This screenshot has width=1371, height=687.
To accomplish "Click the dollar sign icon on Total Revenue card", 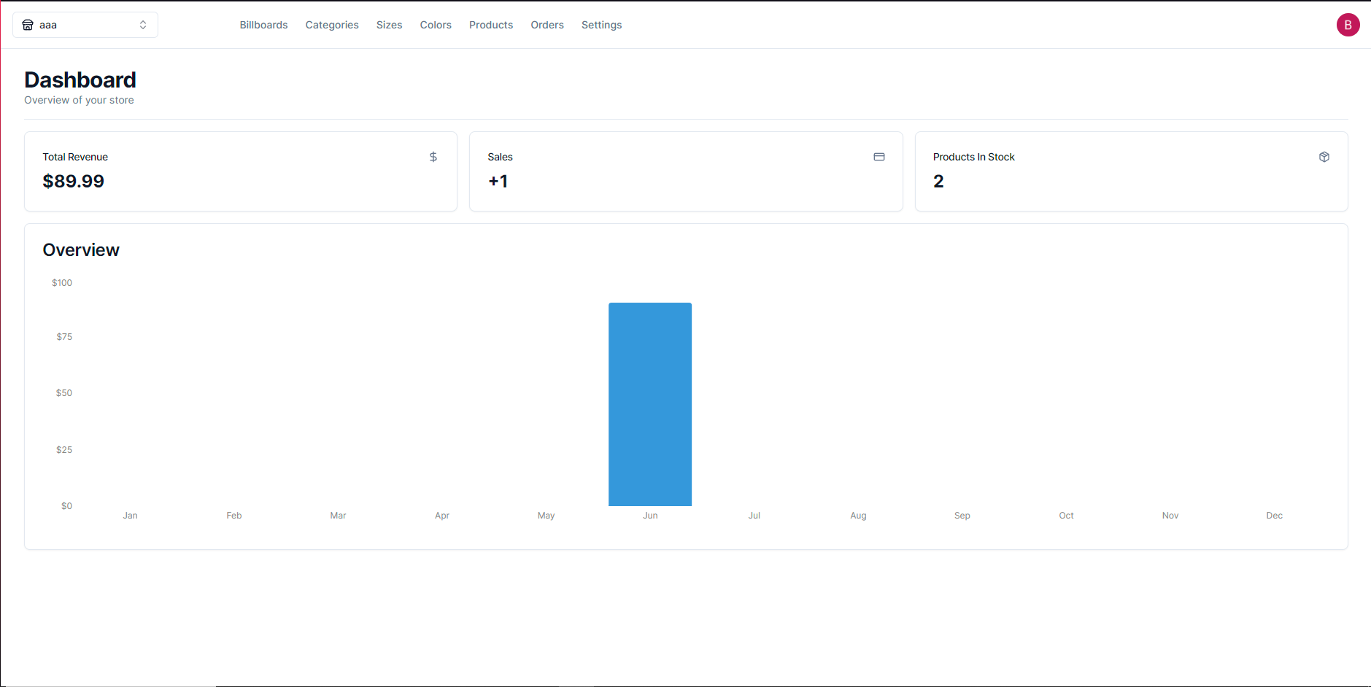I will 433,156.
